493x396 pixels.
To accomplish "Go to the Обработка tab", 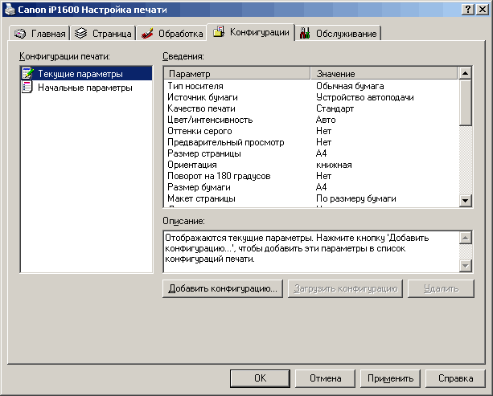I will click(x=171, y=33).
